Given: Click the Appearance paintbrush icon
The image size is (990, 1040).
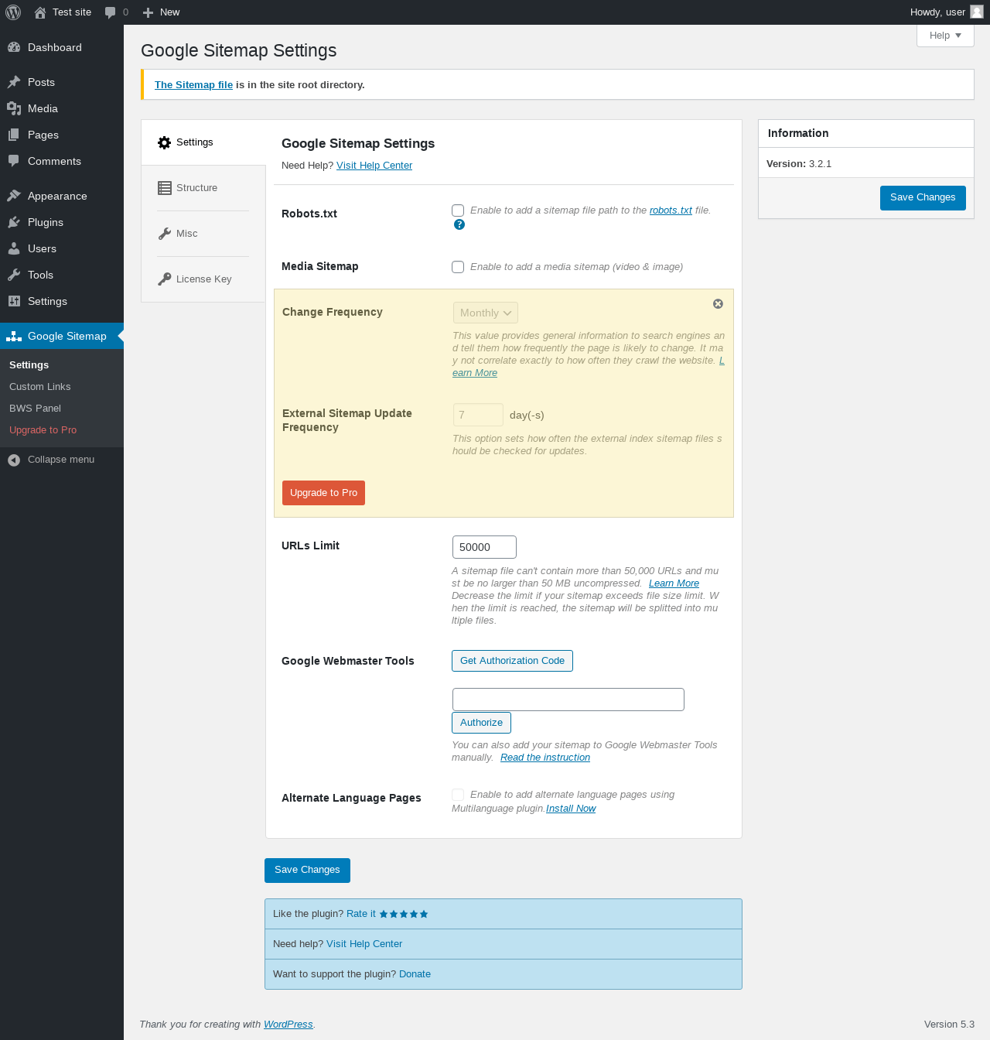Looking at the screenshot, I should (x=14, y=196).
